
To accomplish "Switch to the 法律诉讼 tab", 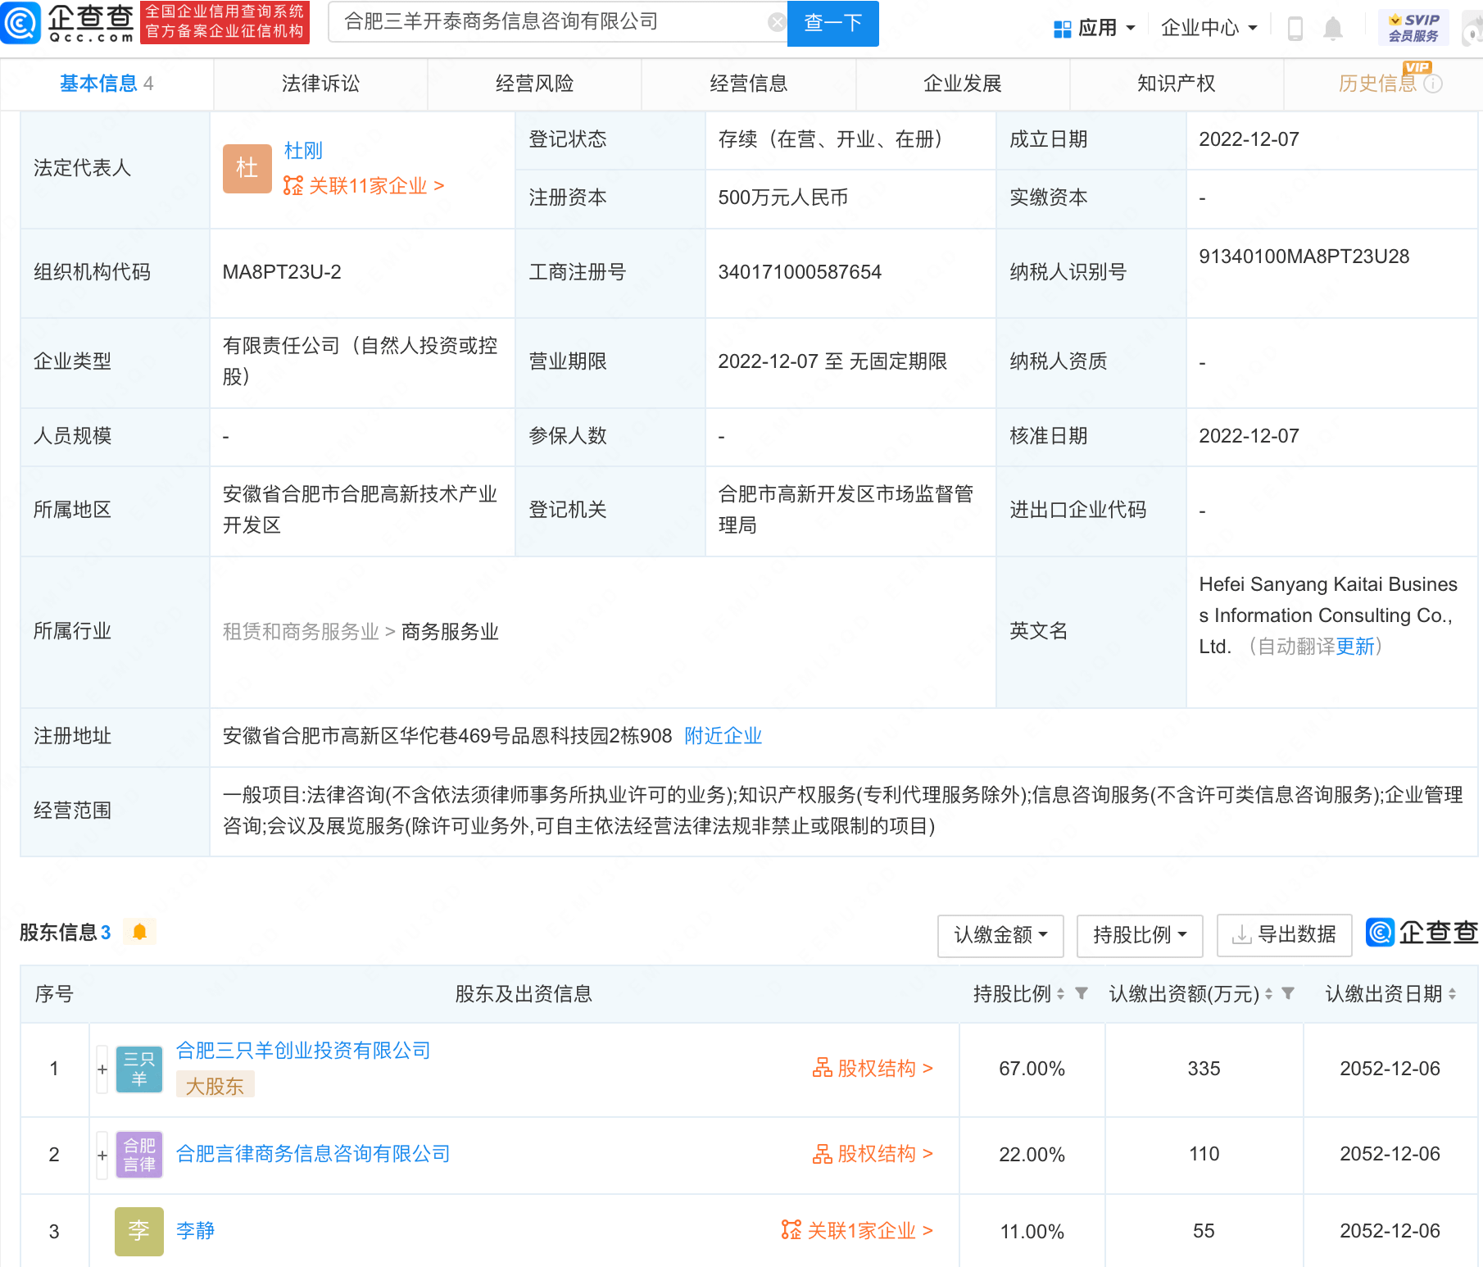I will coord(320,84).
